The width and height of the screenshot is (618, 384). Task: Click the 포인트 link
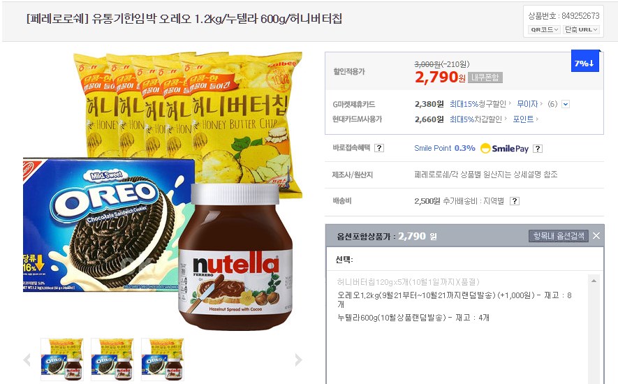pyautogui.click(x=523, y=119)
